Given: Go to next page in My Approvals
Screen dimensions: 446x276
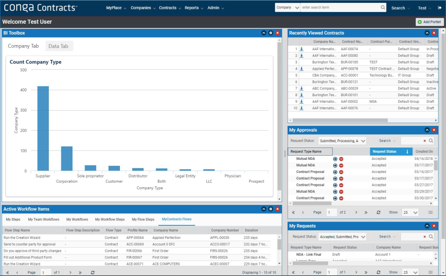Looking at the screenshot, I should [356, 212].
